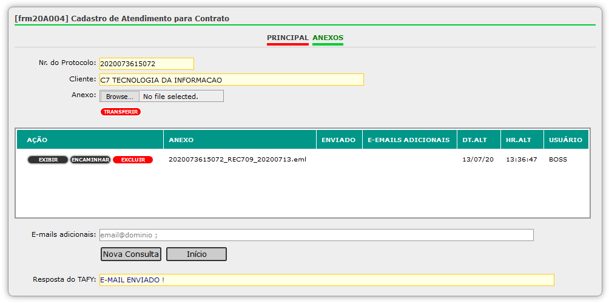Click the AÇÃO column header
The width and height of the screenshot is (609, 303).
90,140
